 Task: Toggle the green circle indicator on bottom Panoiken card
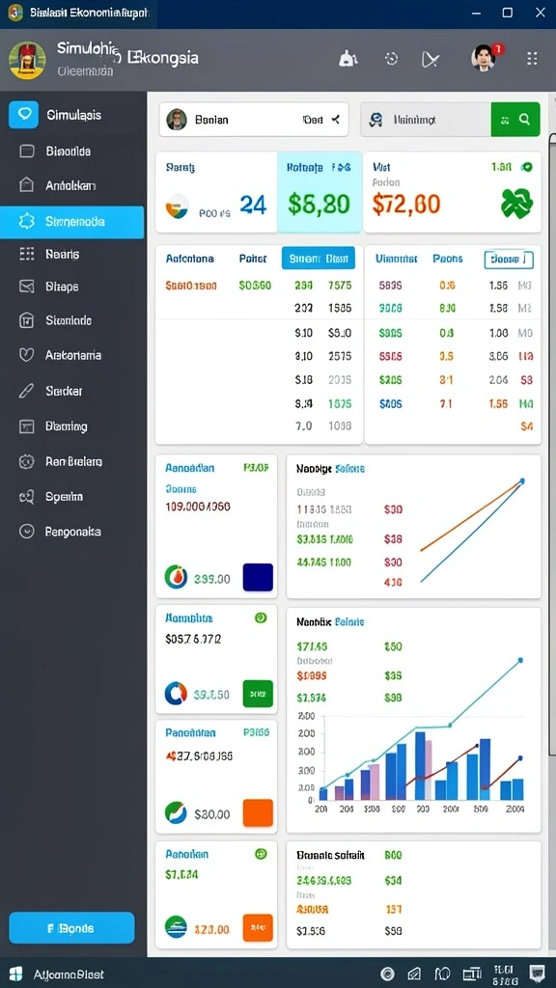[x=261, y=854]
